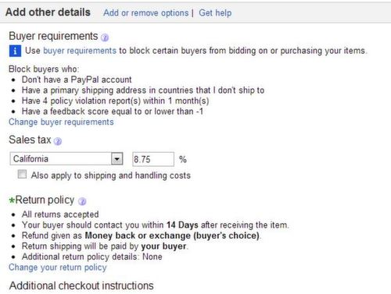This screenshot has width=391, height=294.
Task: Click the Buyer requirements help question icon
Action: (105, 37)
